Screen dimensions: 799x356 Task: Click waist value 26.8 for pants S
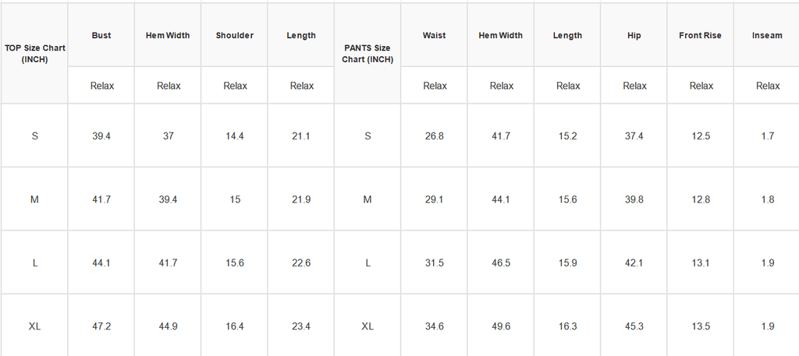pyautogui.click(x=434, y=136)
